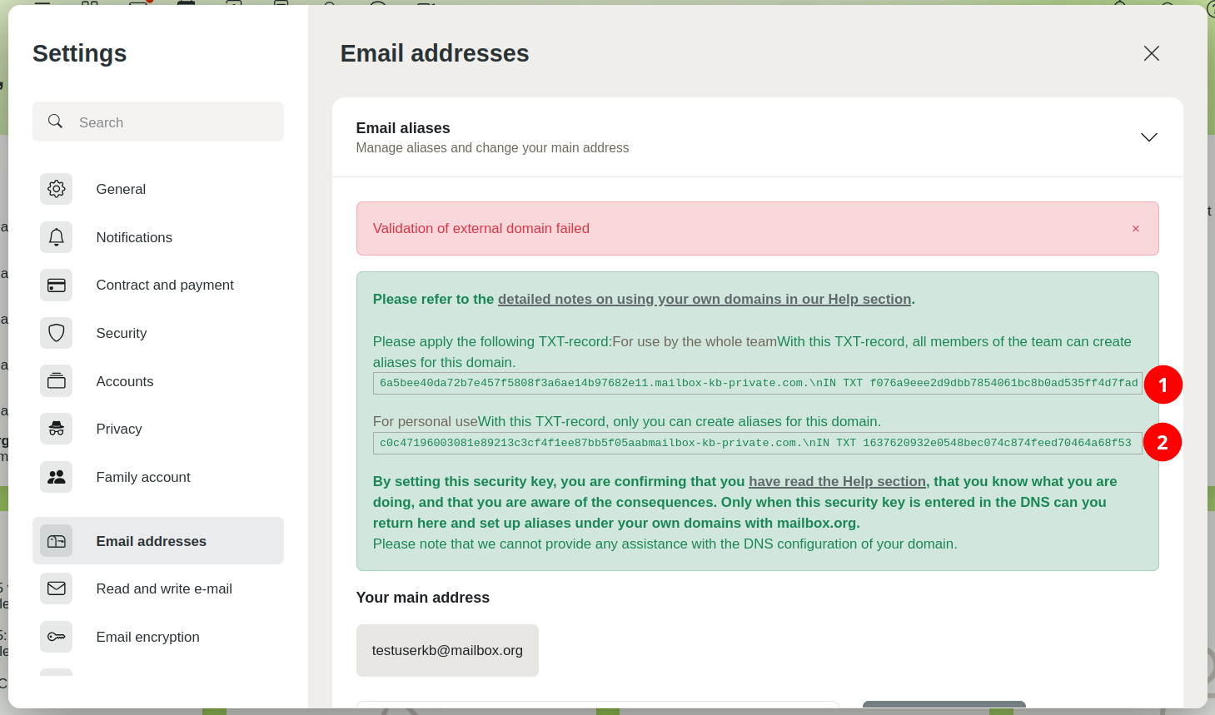Collapse the Email aliases section chevron

coord(1148,137)
